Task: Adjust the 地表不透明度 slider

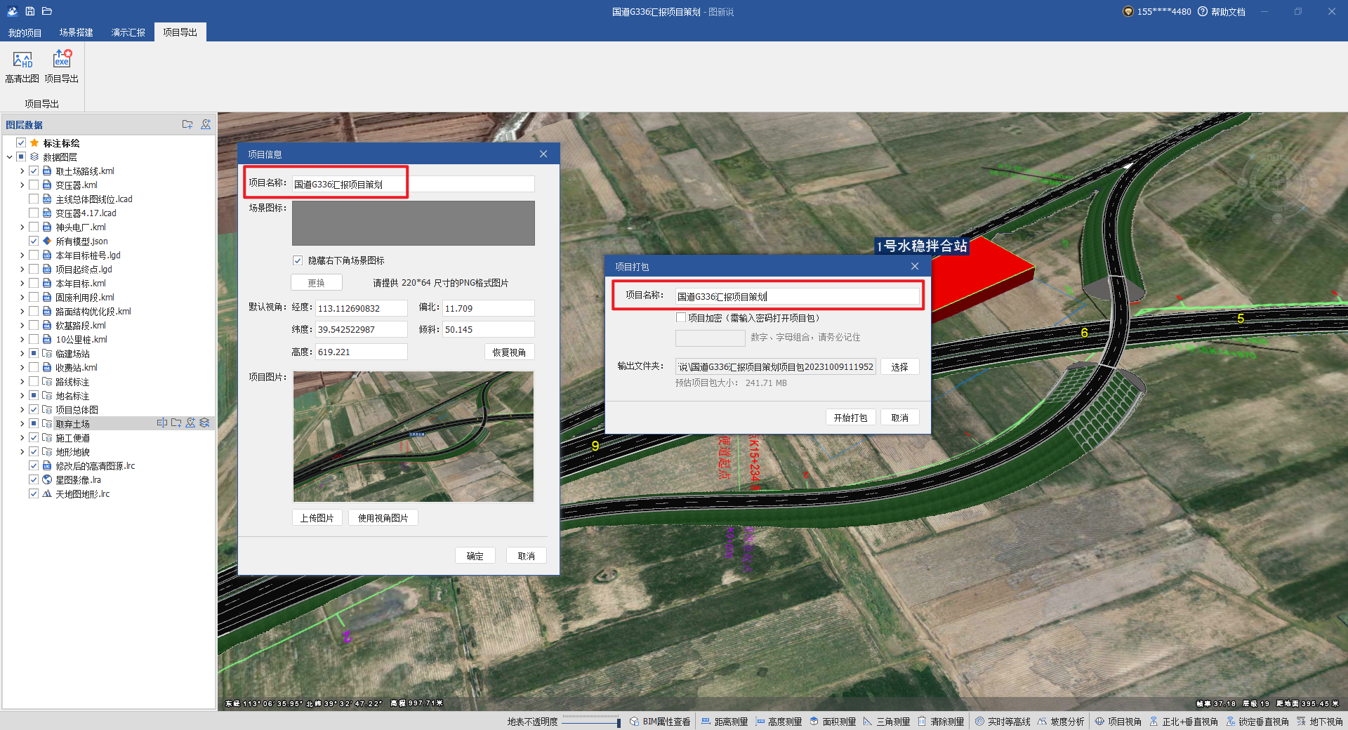Action: tap(590, 722)
